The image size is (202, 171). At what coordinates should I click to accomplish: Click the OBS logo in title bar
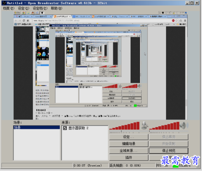[x=4, y=3]
